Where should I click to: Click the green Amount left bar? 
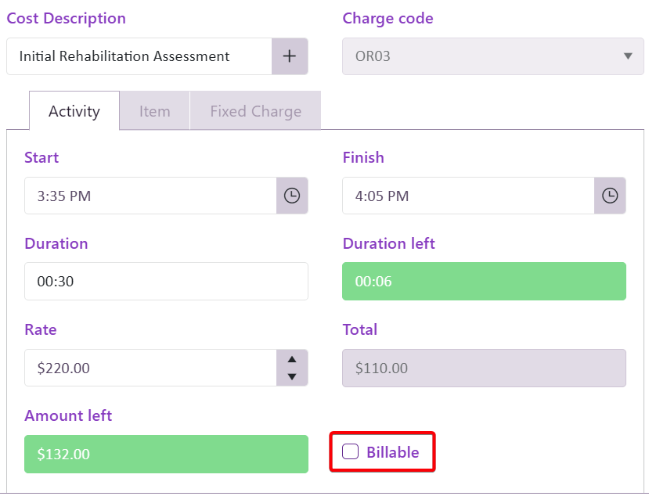point(166,454)
